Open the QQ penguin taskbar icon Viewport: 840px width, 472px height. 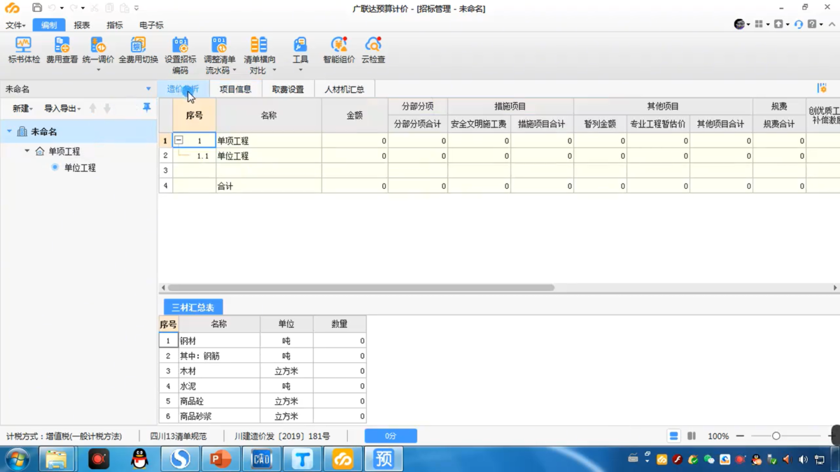click(x=139, y=459)
